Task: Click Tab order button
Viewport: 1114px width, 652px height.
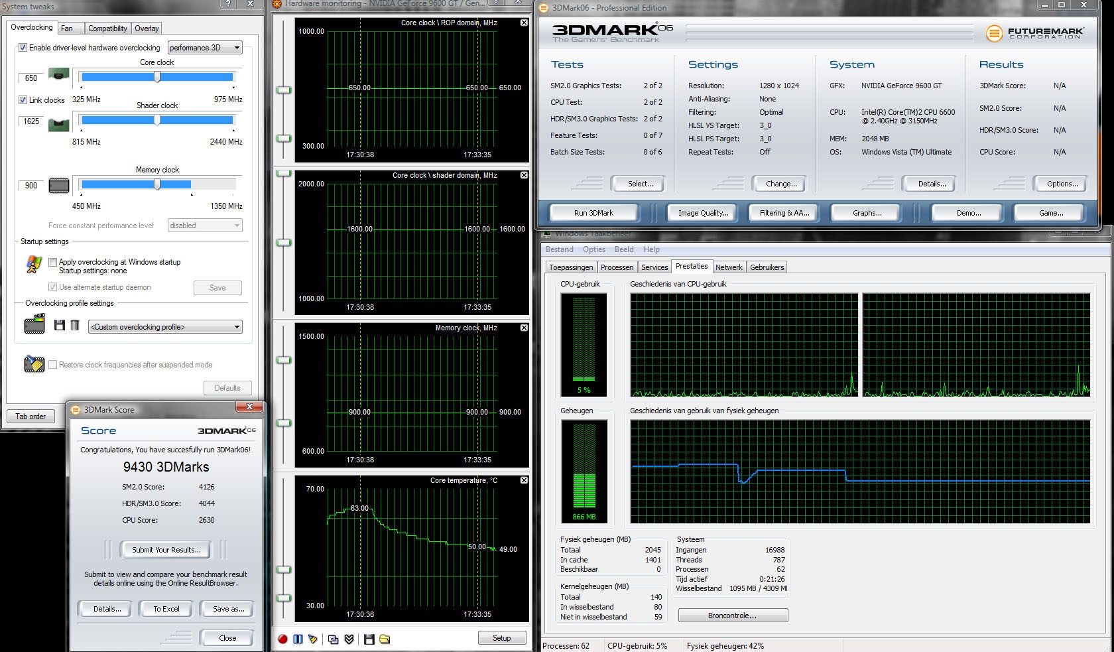Action: 31,417
